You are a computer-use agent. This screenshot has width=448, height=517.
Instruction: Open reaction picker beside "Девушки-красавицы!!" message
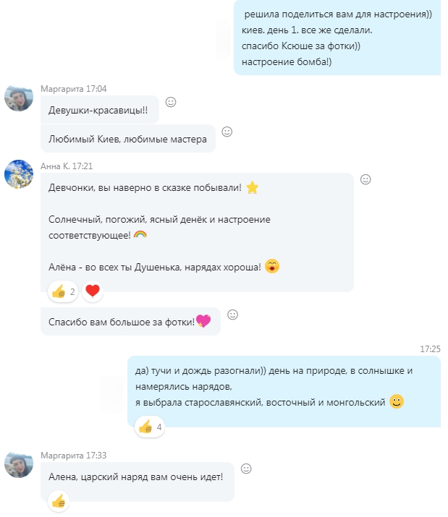click(x=171, y=102)
